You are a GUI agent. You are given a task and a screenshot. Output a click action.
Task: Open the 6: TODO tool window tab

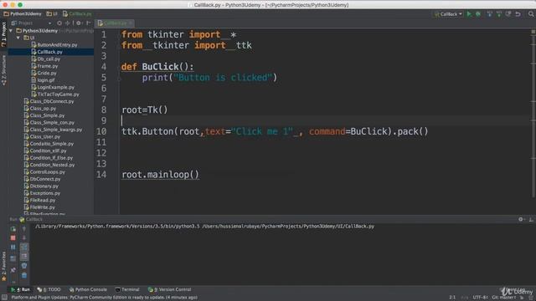coord(49,290)
